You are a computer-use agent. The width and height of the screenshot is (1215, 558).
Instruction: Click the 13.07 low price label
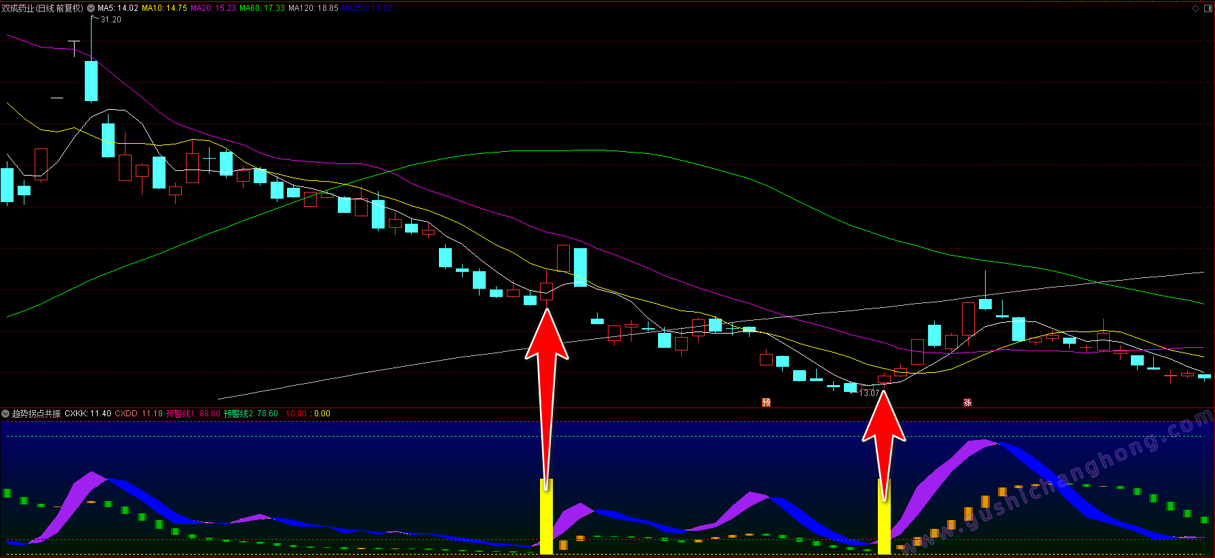pyautogui.click(x=869, y=393)
